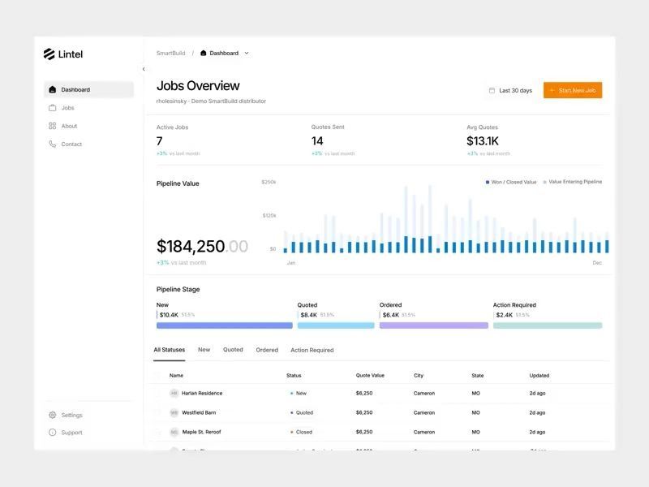Click the SmartBuild breadcrumb link
Viewport: 649px width, 487px height.
click(x=171, y=53)
